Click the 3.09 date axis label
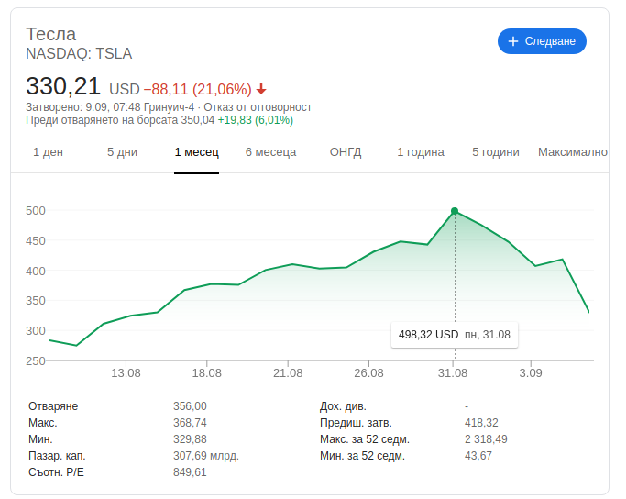 (531, 373)
